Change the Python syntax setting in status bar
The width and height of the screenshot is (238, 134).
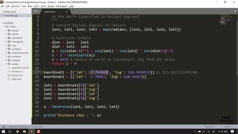(x=228, y=127)
